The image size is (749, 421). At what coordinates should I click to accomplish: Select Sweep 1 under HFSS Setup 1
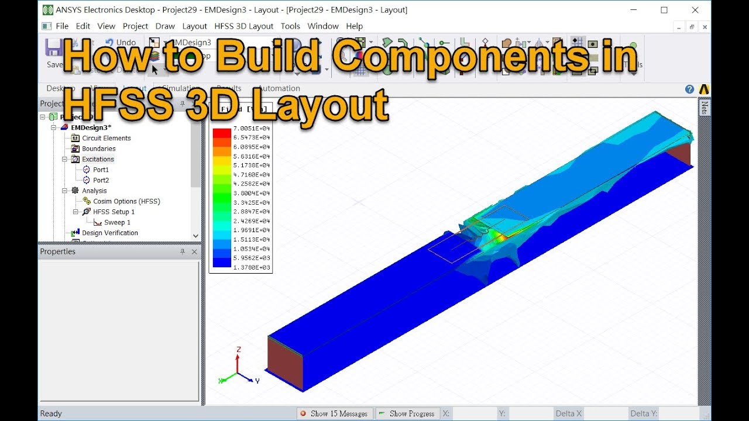coord(117,222)
